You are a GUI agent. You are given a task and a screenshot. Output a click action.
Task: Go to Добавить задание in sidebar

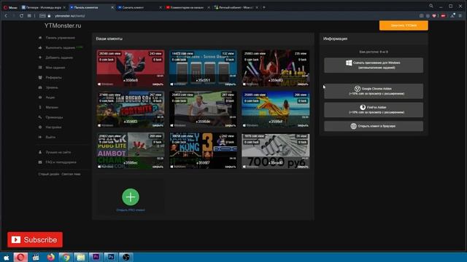click(x=59, y=57)
